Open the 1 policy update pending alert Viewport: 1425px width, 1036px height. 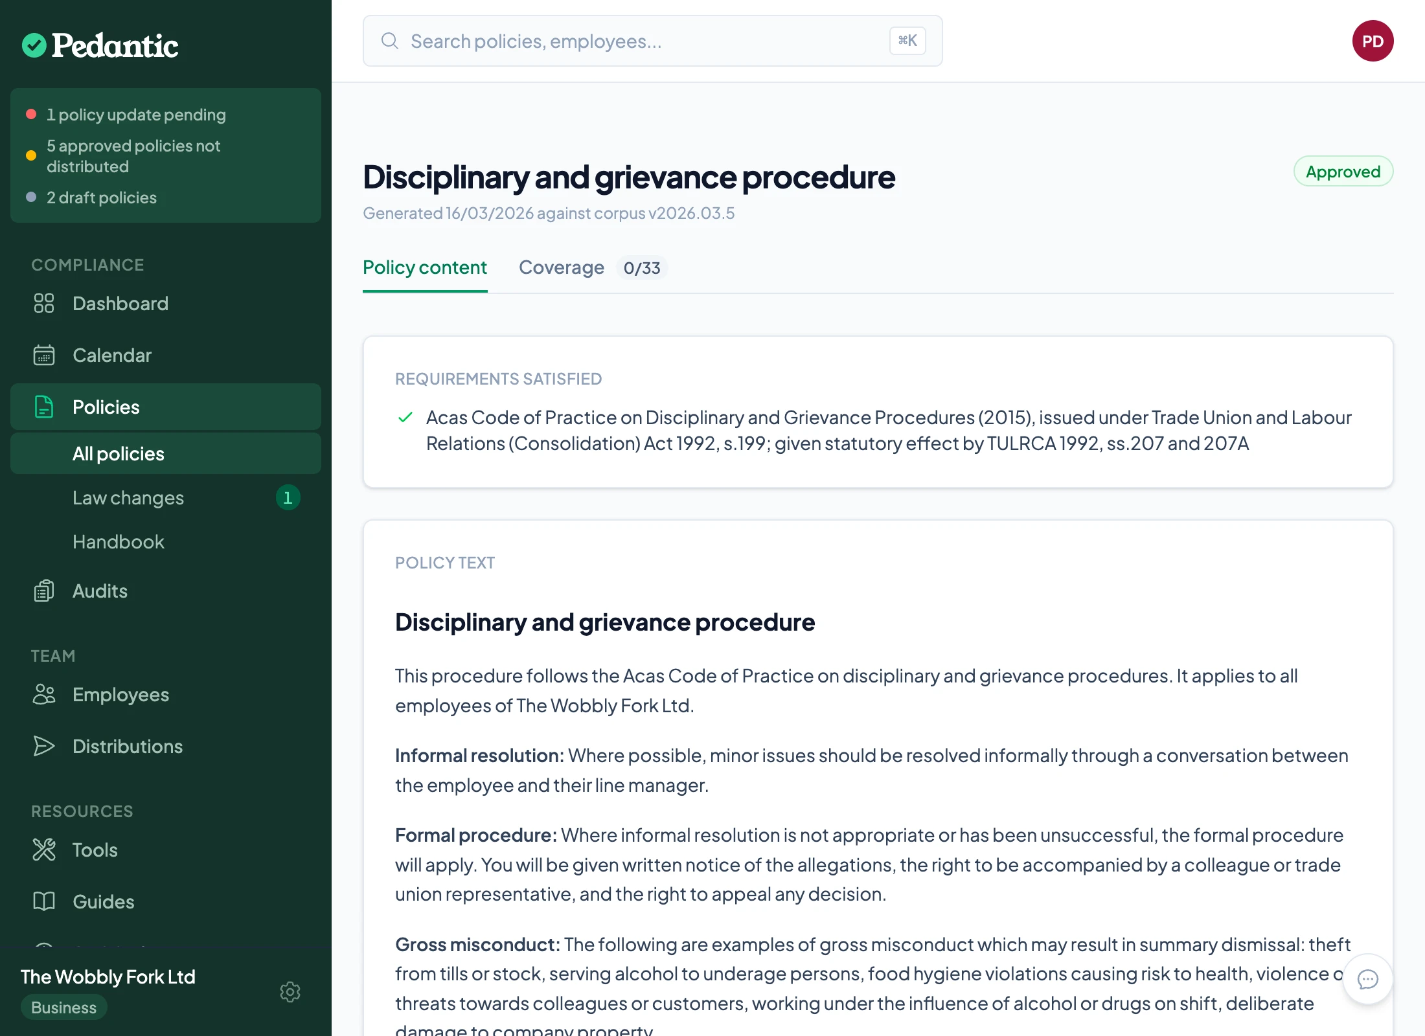coord(136,114)
